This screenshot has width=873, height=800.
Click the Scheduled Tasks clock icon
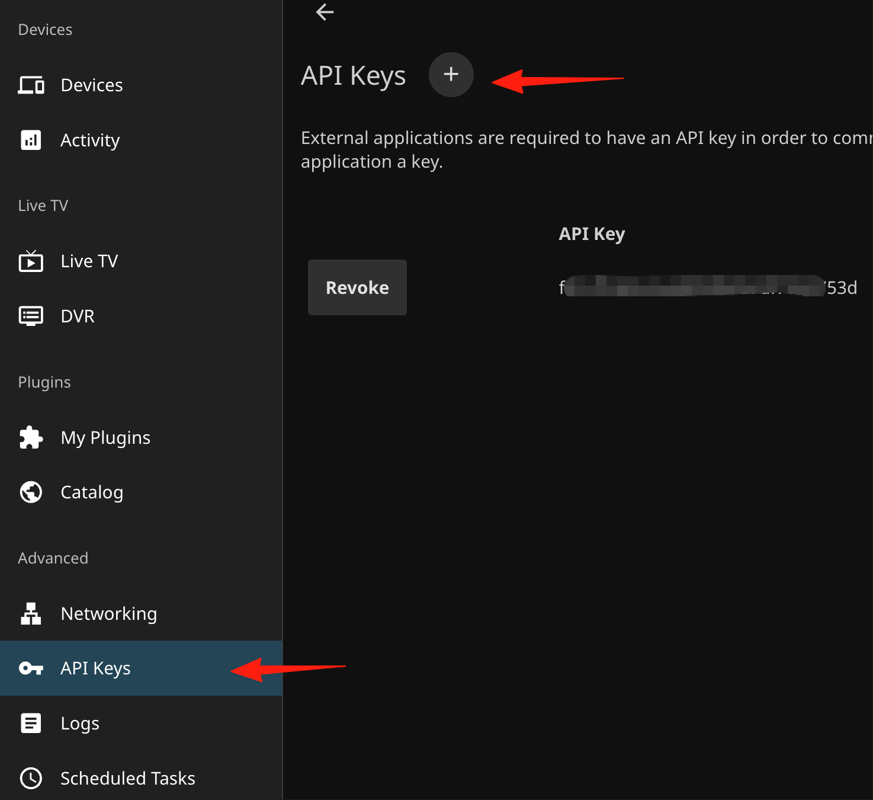click(x=31, y=778)
